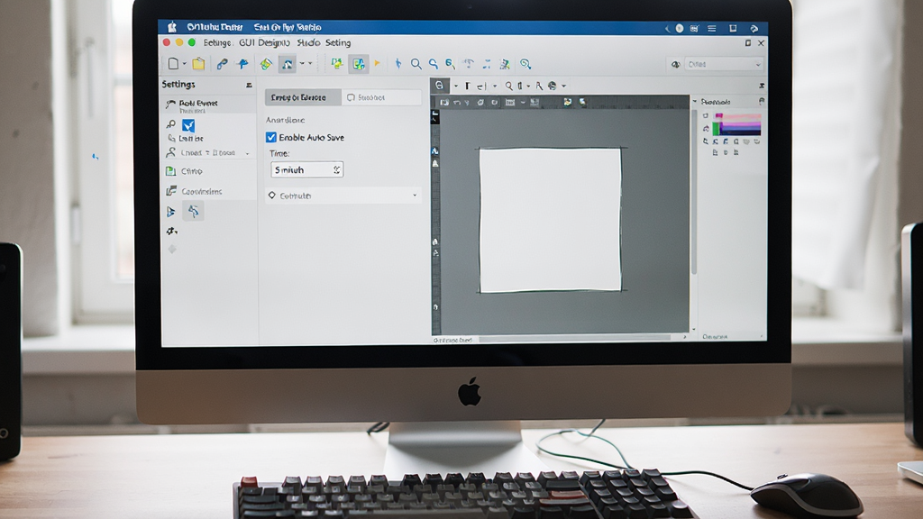Click the person icon in the Settings sidebar
Image resolution: width=923 pixels, height=519 pixels.
point(170,152)
